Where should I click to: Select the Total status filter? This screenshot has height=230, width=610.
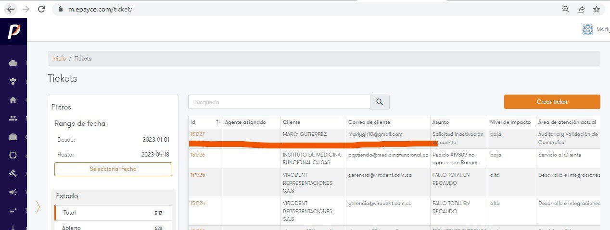[x=113, y=213]
